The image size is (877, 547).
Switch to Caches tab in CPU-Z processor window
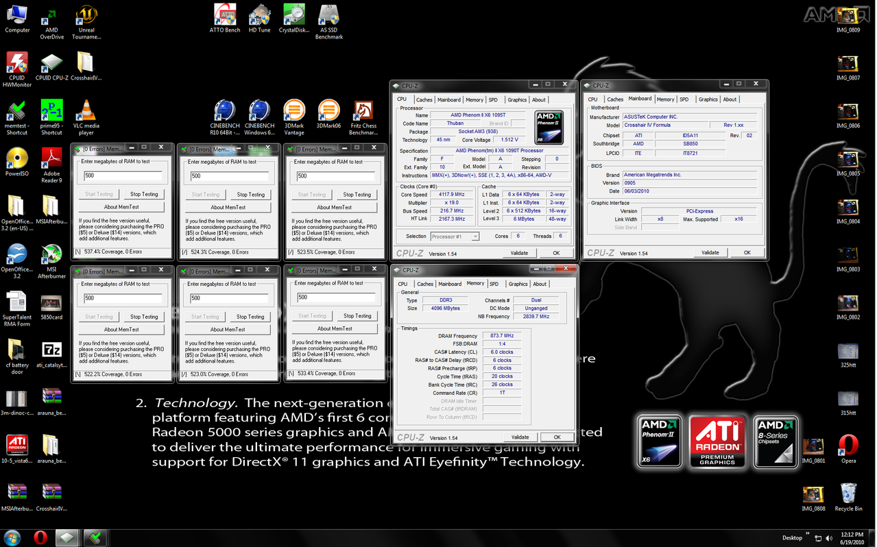click(x=424, y=100)
